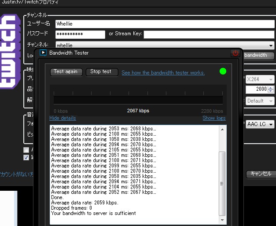The image size is (276, 226).
Task: Click the bandwidth button behind the tester
Action: [259, 56]
